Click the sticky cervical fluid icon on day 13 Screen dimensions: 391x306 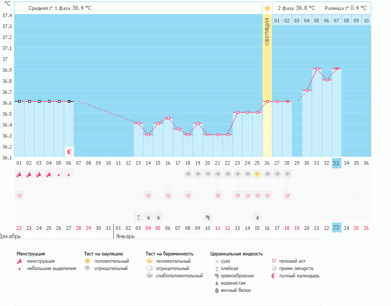(x=138, y=217)
